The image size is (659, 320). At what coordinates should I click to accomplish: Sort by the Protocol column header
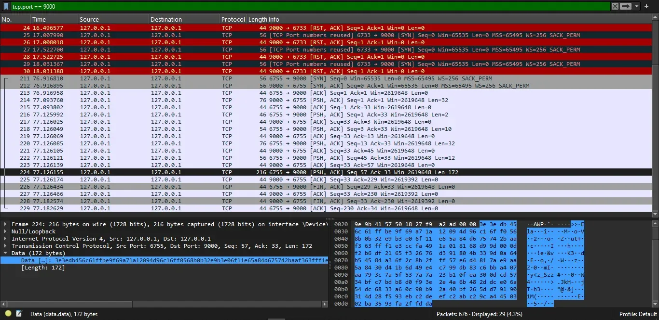point(233,19)
